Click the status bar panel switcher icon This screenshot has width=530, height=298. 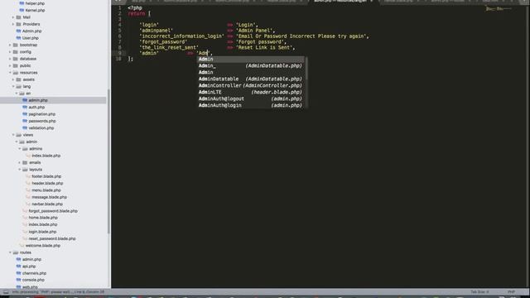6,292
